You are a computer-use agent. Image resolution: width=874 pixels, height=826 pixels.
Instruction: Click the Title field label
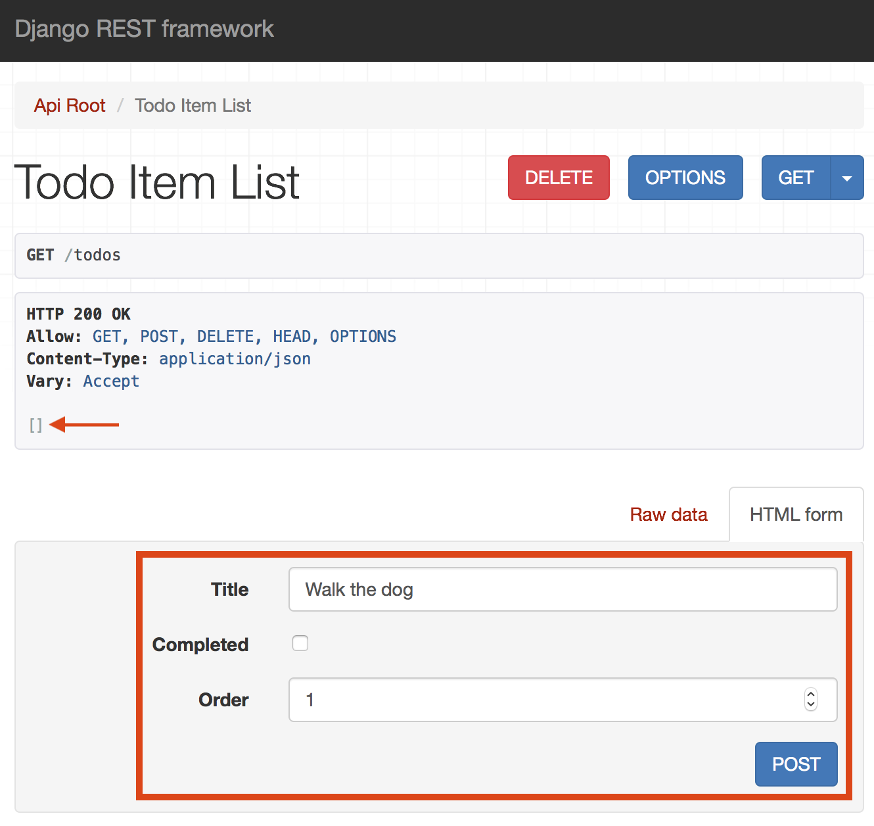click(x=229, y=589)
